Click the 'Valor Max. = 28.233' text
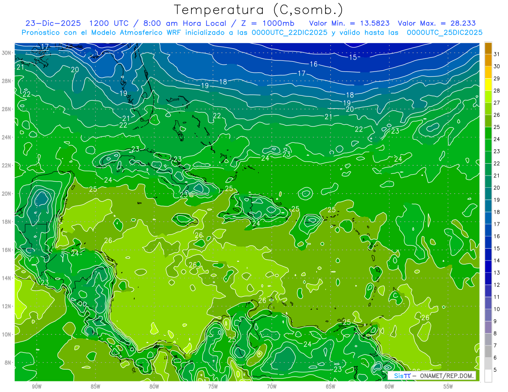 point(437,23)
